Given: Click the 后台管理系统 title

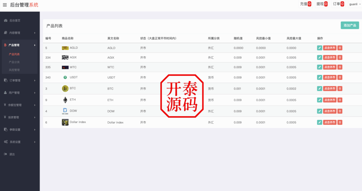Looking at the screenshot, I should (x=24, y=5).
